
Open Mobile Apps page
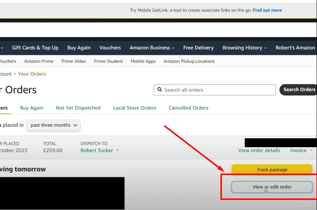tap(143, 61)
